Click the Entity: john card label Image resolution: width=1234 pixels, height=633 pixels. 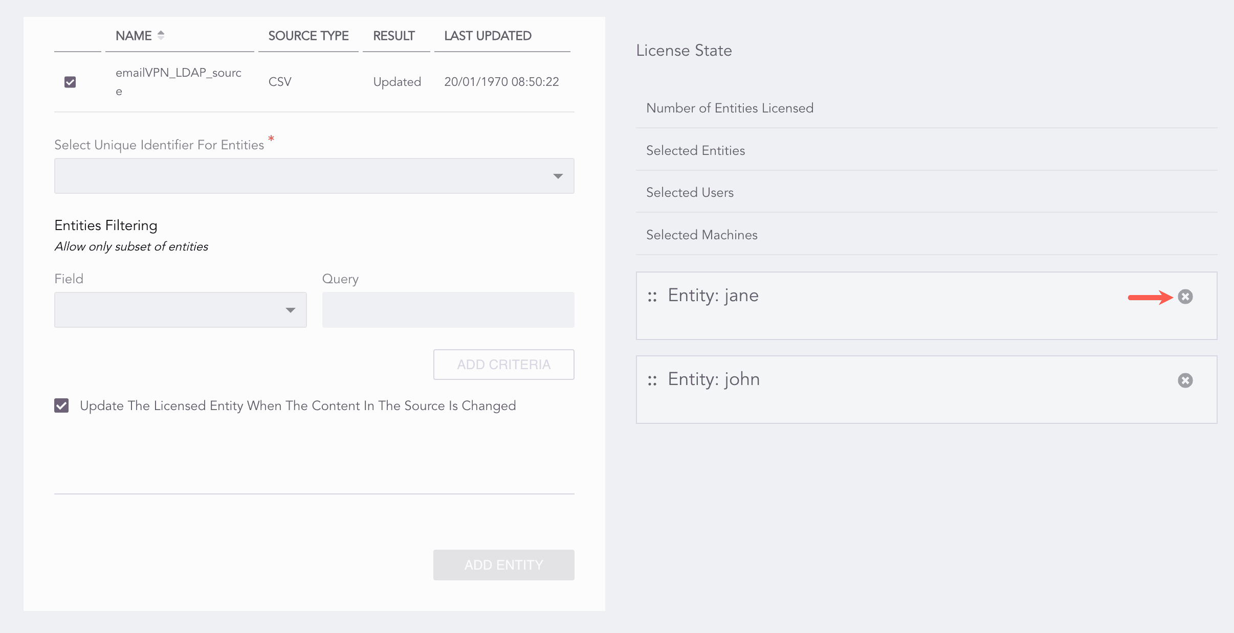click(x=714, y=379)
